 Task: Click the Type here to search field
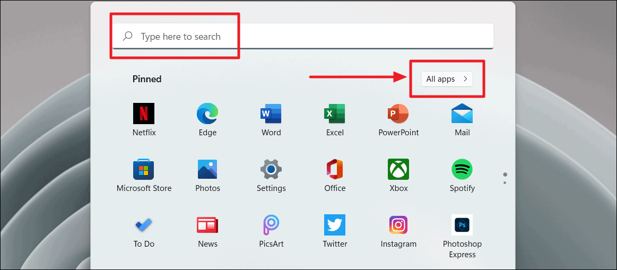[x=303, y=36]
